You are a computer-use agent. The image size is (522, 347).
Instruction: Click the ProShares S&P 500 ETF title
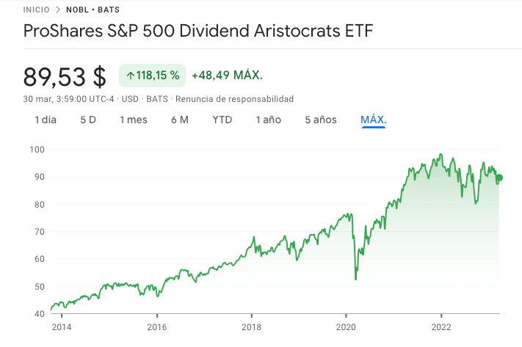click(x=198, y=32)
